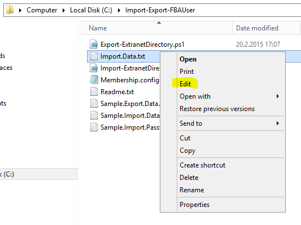Select the Readme.txt file icon
The image size is (301, 225).
point(94,91)
